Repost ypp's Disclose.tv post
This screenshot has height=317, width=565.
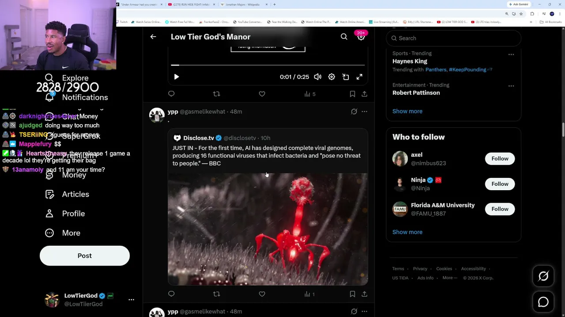coord(216,294)
